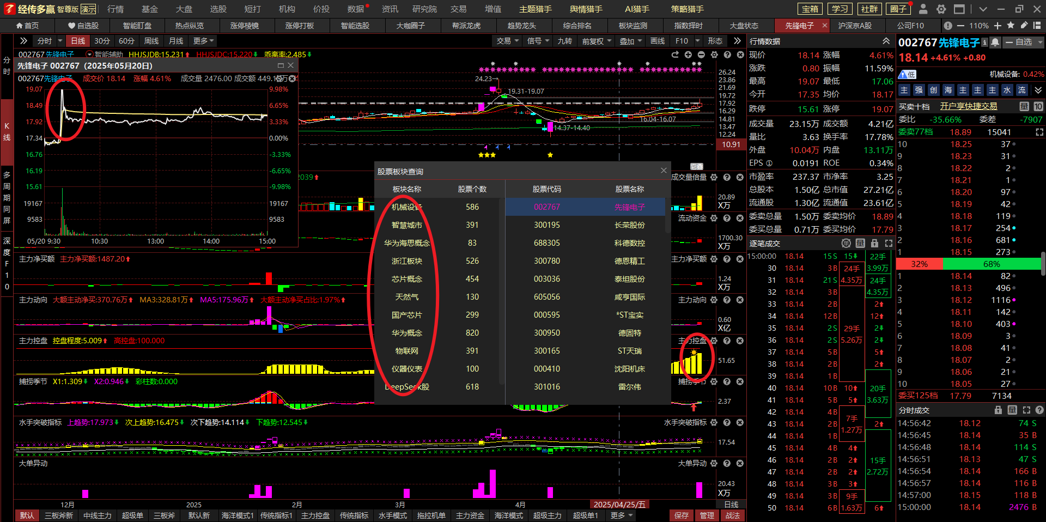Image resolution: width=1046 pixels, height=522 pixels.
Task: Open the user account icon
Action: point(923,9)
